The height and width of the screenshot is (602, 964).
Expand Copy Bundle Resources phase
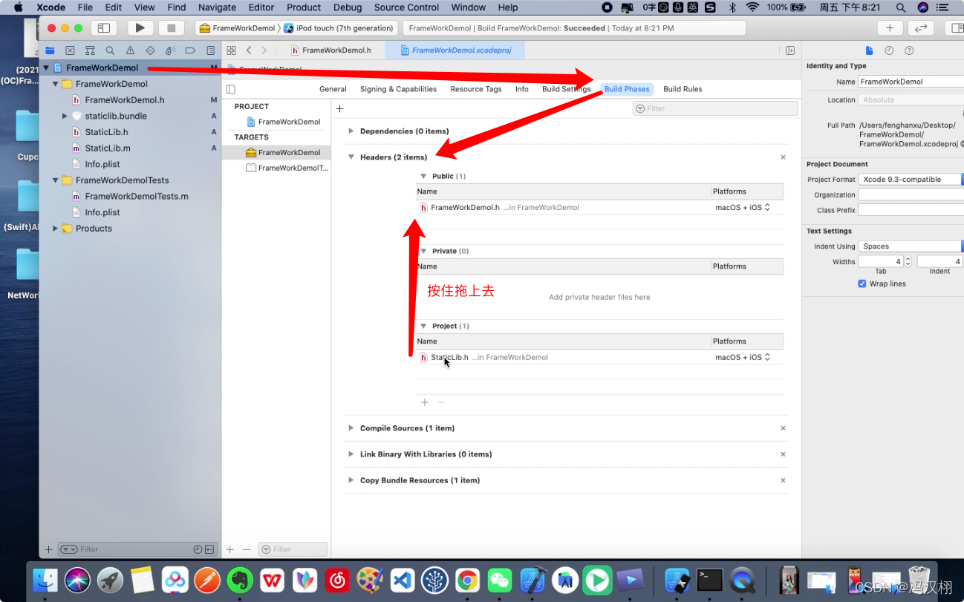coord(351,480)
